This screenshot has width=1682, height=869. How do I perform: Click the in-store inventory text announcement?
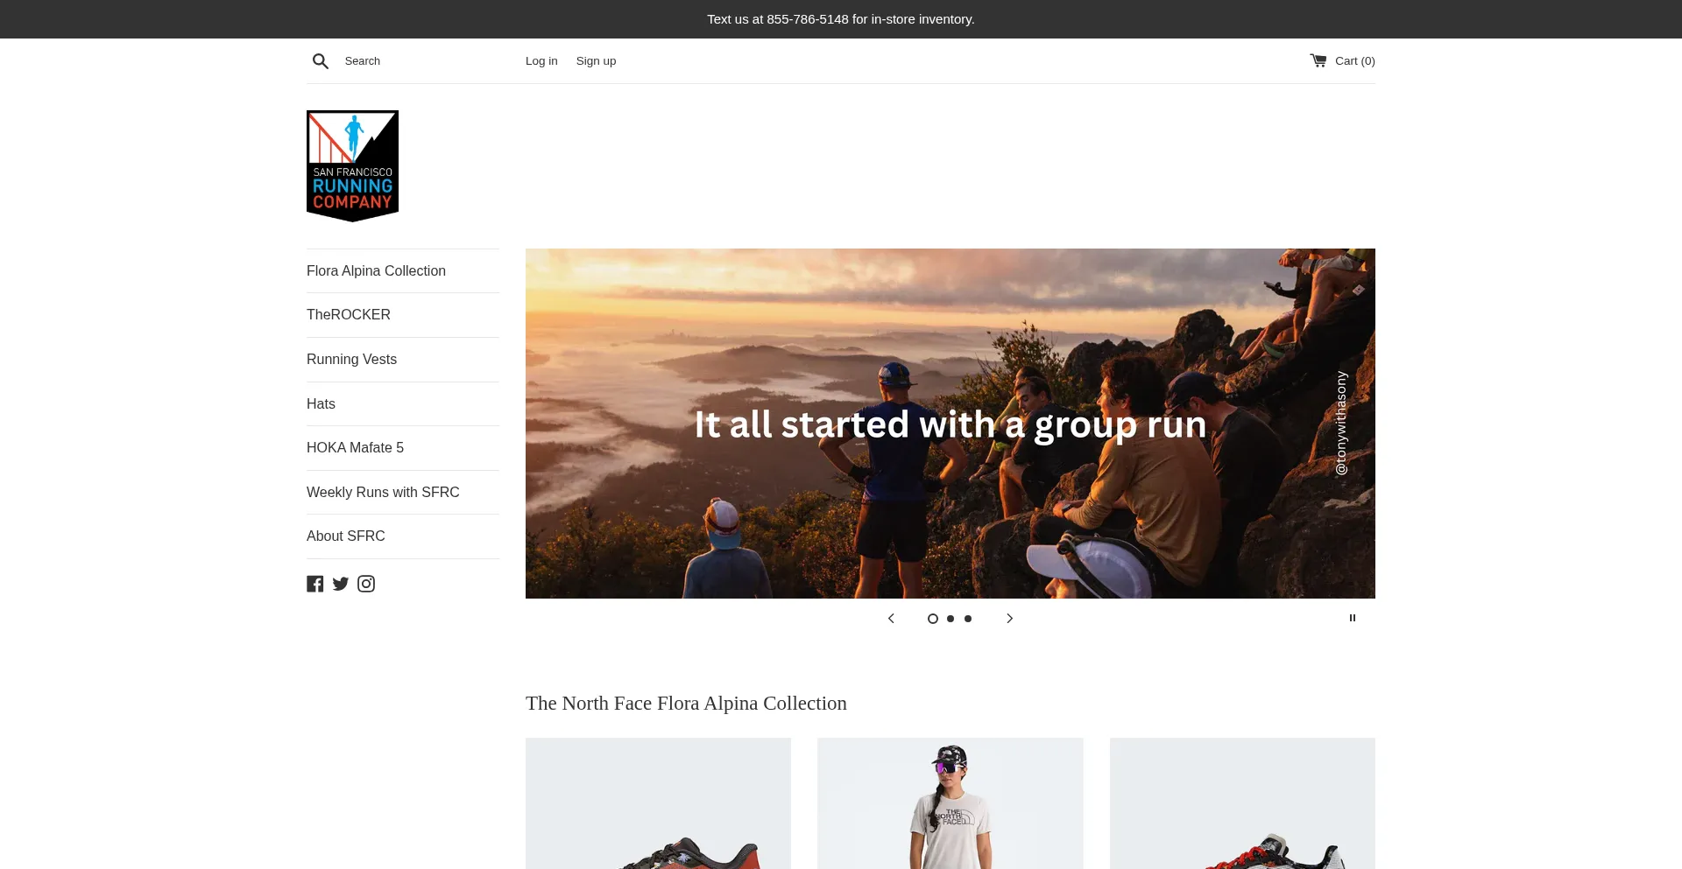[x=841, y=19]
